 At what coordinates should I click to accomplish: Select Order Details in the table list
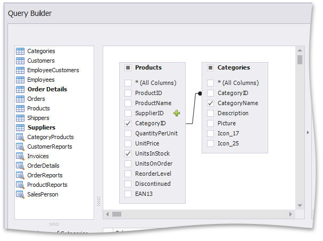(x=47, y=90)
